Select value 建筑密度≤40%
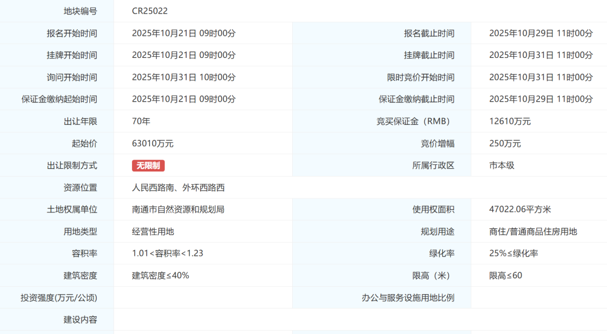 point(161,276)
